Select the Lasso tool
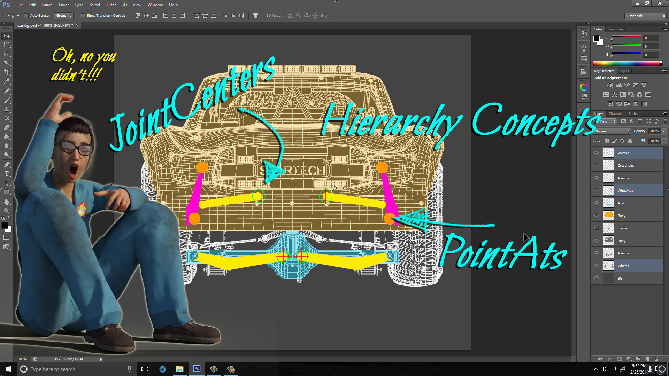The image size is (669, 376). (7, 54)
